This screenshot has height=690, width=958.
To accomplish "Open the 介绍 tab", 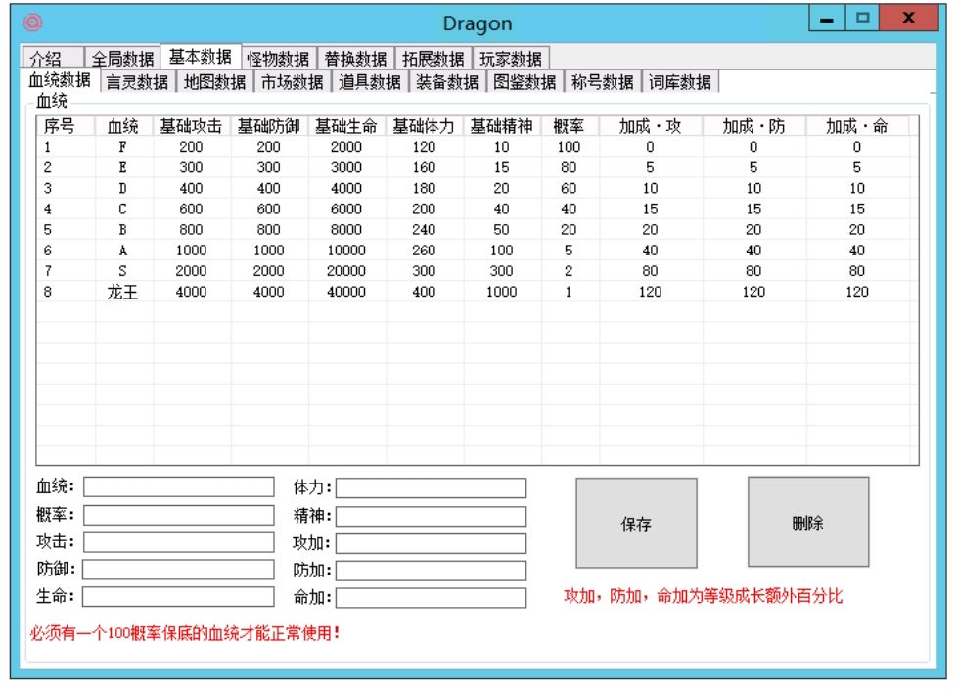I will tap(51, 59).
